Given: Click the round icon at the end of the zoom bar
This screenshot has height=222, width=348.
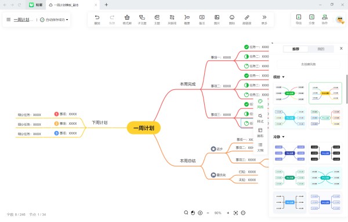Looking at the screenshot, I should 243,213.
